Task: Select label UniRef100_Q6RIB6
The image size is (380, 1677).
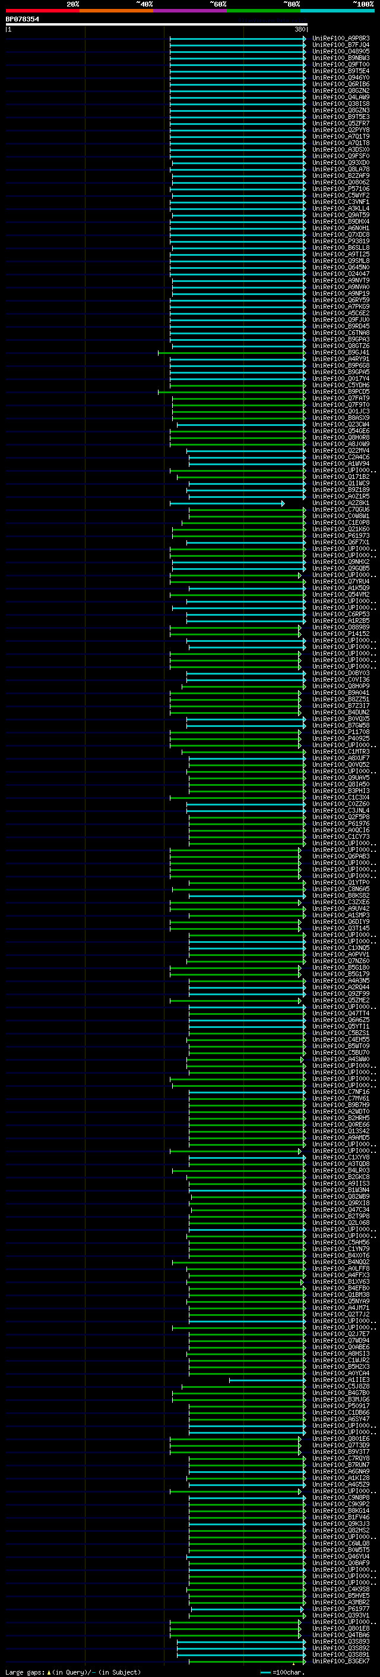Action: coord(340,84)
